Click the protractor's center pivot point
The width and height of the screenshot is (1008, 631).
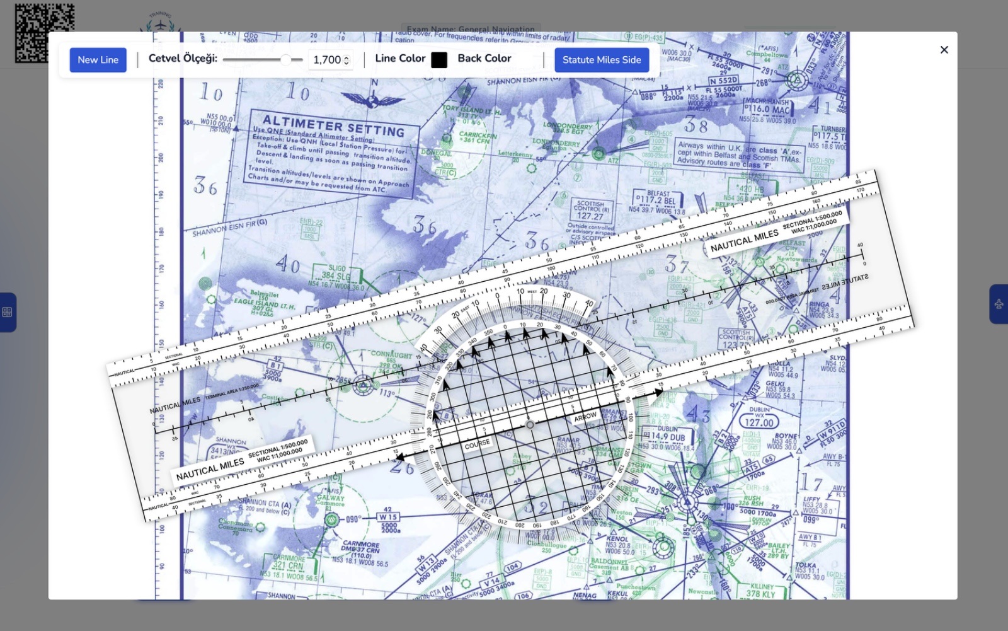tap(530, 425)
